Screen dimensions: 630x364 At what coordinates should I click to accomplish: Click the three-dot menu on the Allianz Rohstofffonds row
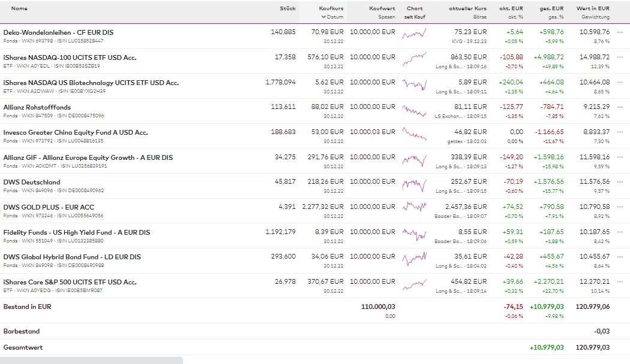pyautogui.click(x=620, y=107)
